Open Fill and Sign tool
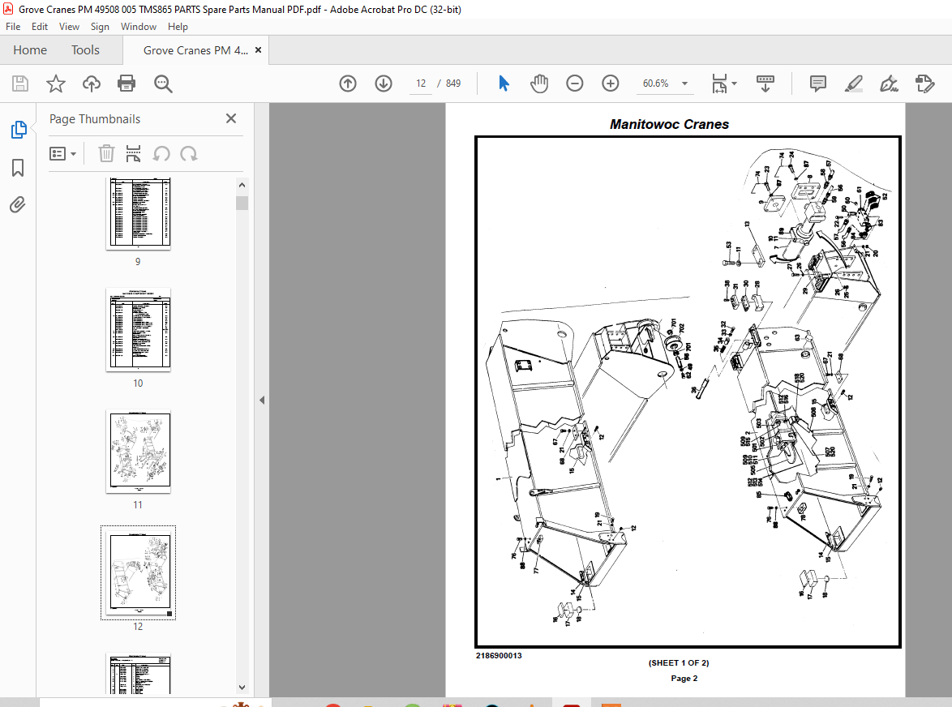The image size is (952, 707). point(889,84)
